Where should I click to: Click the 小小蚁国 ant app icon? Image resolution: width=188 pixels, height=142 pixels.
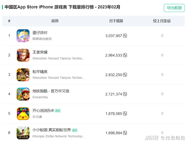[x=23, y=133]
